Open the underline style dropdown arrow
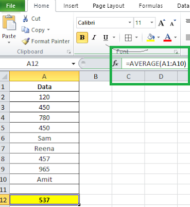The height and width of the screenshot is (207, 190). [x=114, y=37]
